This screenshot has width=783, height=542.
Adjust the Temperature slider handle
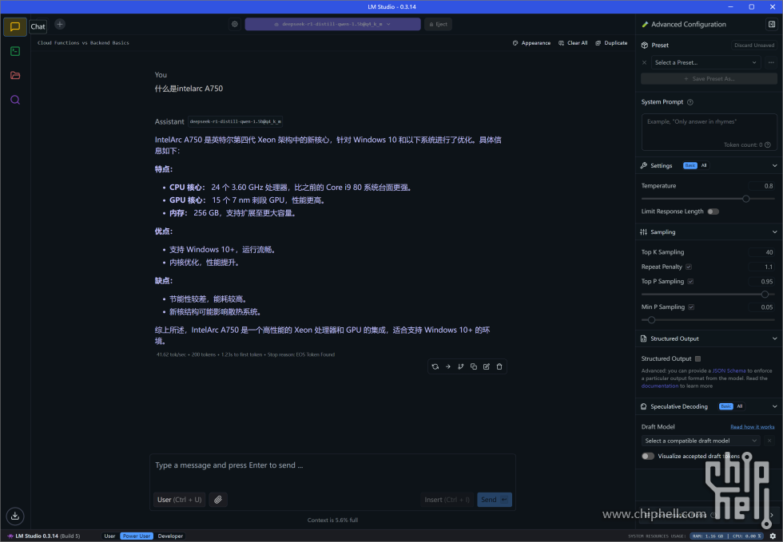(x=746, y=199)
